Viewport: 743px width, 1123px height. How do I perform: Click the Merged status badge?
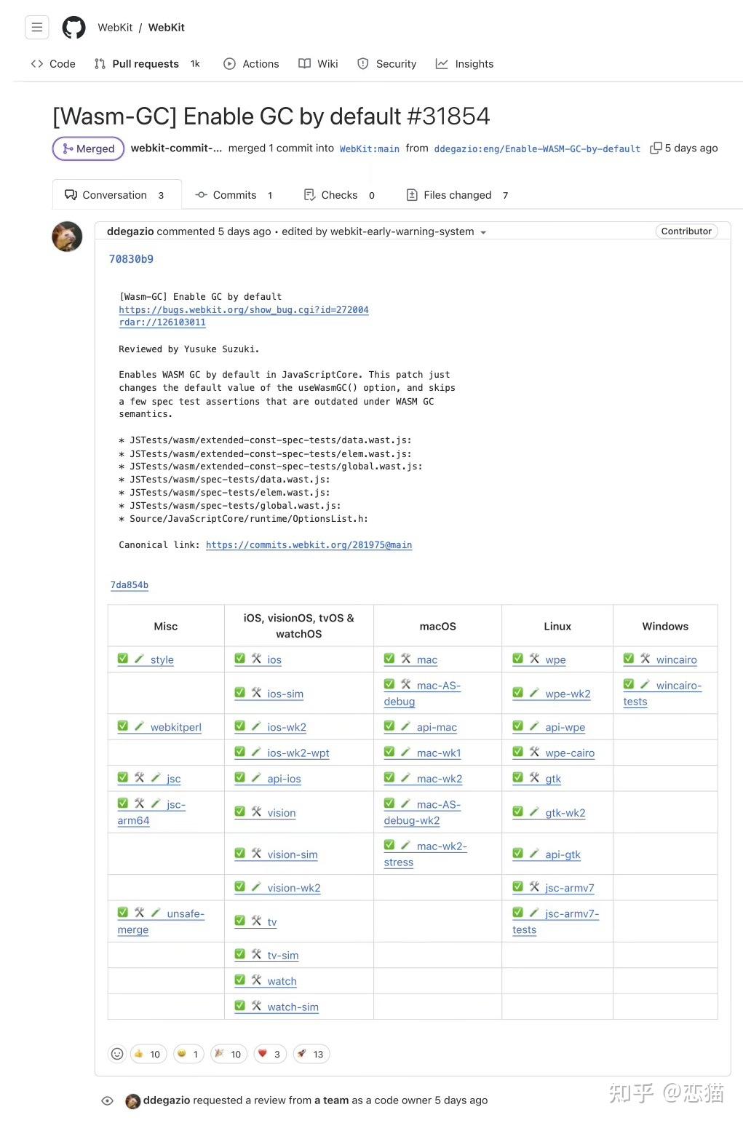tap(88, 148)
